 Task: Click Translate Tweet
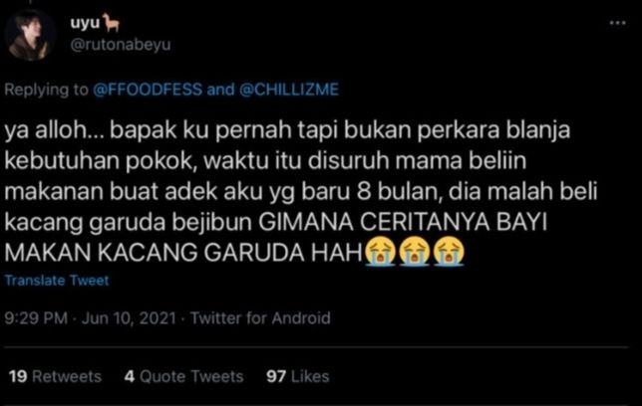(57, 281)
